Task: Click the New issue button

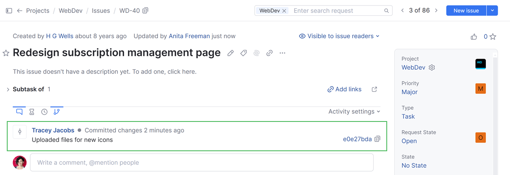Action: pyautogui.click(x=466, y=11)
